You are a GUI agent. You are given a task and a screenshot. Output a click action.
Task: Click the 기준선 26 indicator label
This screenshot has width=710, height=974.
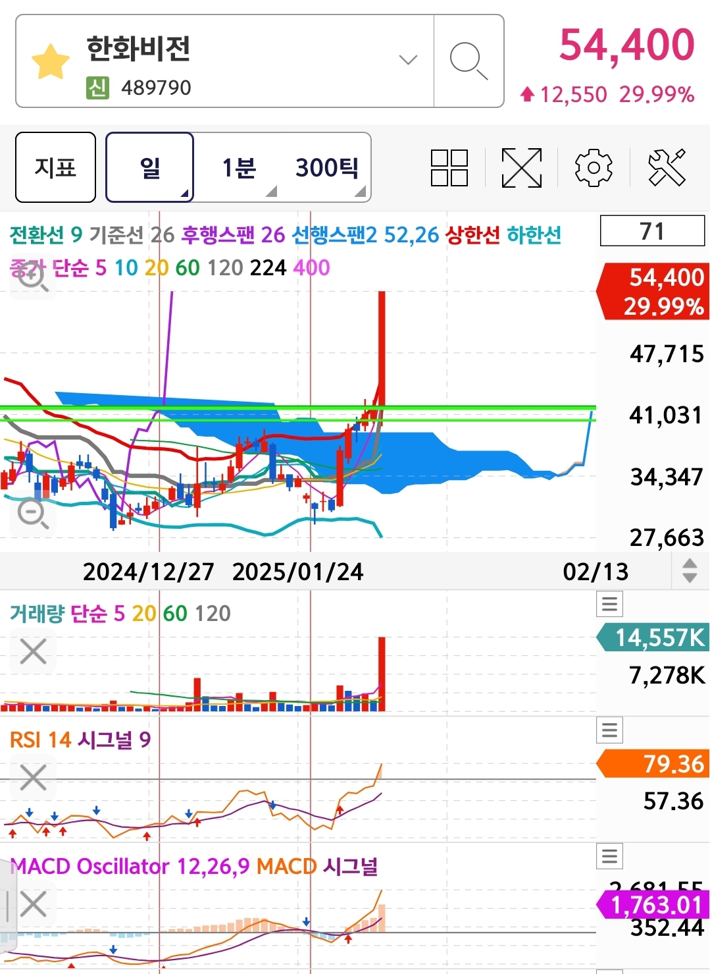point(132,234)
